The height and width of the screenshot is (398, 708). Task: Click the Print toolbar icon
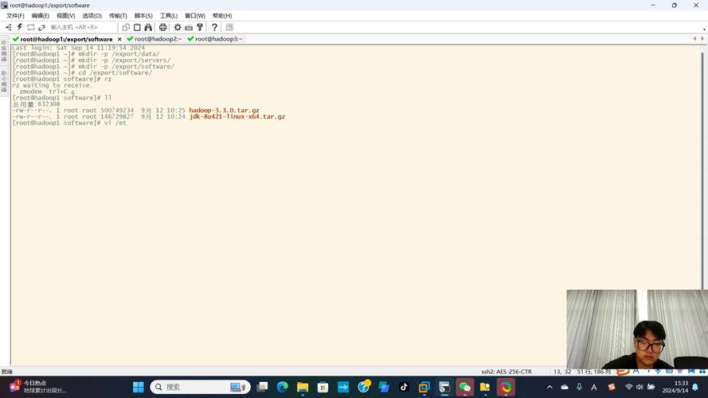point(163,28)
